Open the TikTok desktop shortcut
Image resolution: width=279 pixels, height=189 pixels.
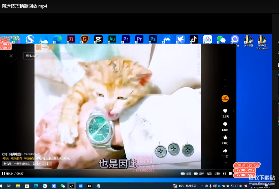(x=194, y=39)
